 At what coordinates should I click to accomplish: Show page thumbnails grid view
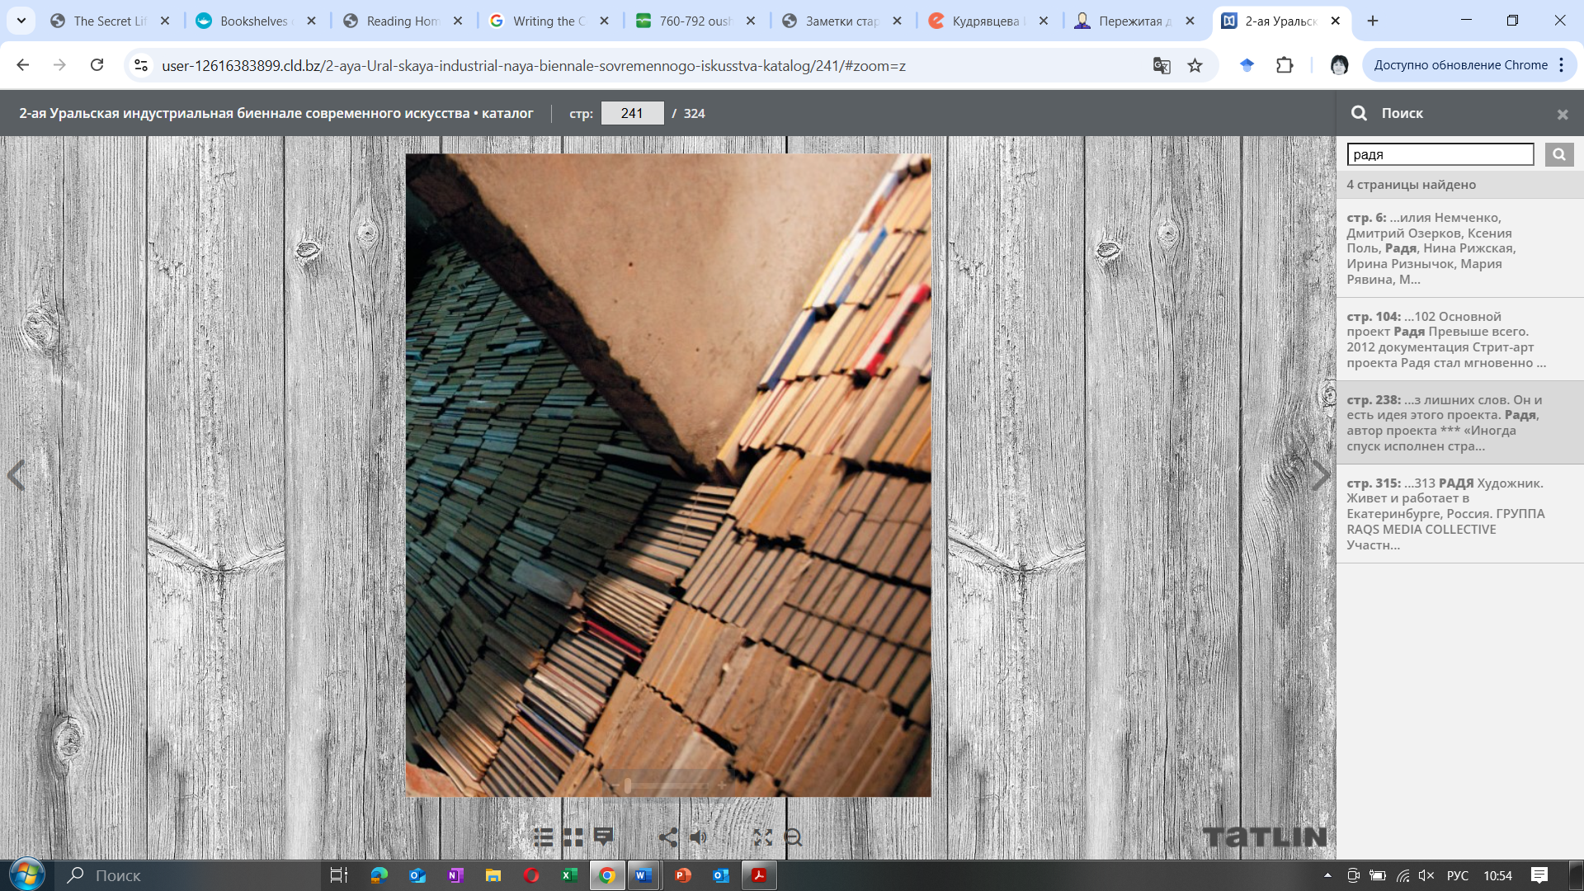[573, 837]
